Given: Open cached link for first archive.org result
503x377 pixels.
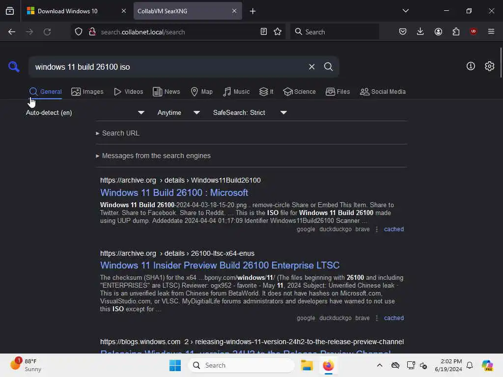Looking at the screenshot, I should [x=394, y=229].
